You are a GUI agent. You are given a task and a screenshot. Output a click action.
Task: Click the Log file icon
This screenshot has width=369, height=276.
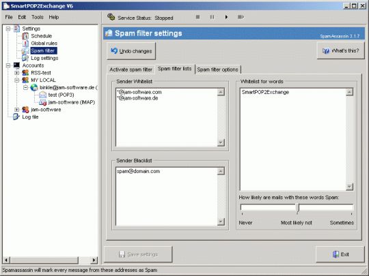[x=16, y=117]
